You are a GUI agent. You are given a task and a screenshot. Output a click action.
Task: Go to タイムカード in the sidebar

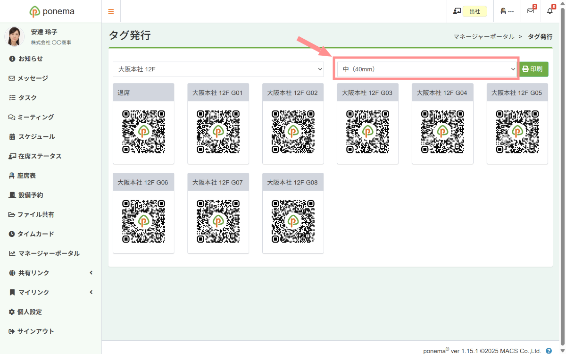pyautogui.click(x=36, y=234)
